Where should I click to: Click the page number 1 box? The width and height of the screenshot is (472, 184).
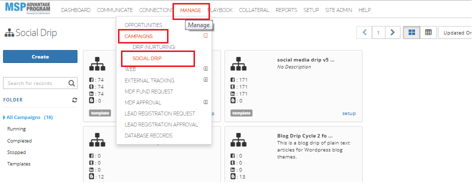[x=378, y=32]
